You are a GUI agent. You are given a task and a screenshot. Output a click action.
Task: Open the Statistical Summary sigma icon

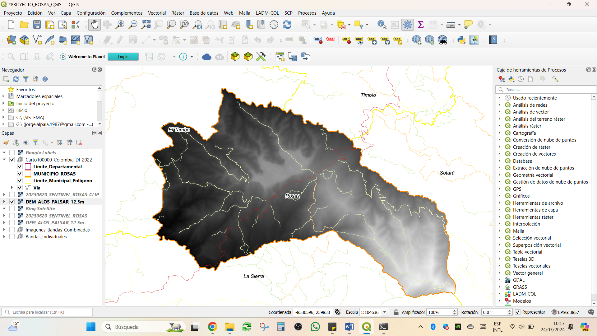click(421, 25)
